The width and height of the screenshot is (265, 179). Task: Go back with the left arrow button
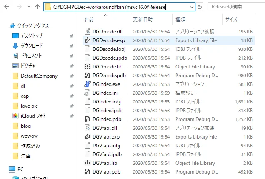point(7,7)
